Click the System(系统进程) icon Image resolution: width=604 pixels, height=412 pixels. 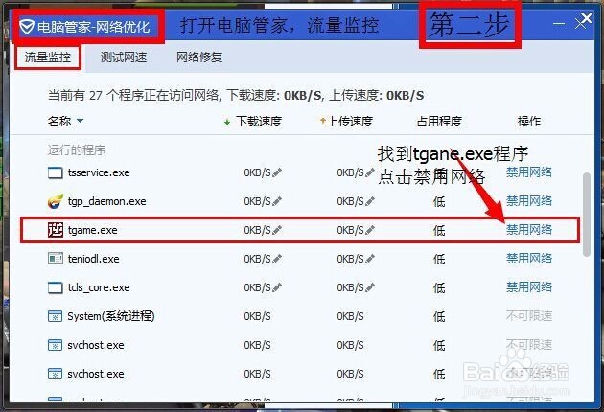point(55,316)
